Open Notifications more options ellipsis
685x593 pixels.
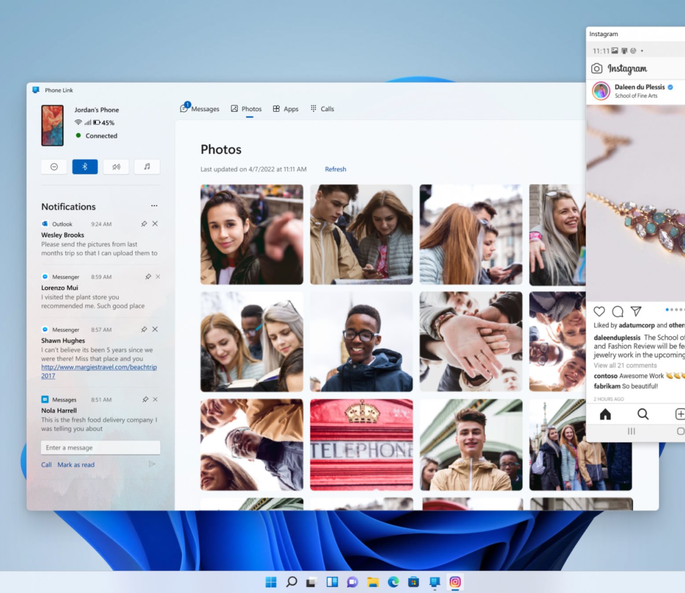coord(154,206)
